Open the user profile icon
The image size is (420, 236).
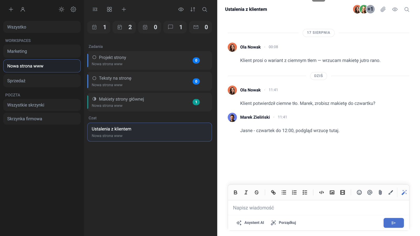[23, 9]
